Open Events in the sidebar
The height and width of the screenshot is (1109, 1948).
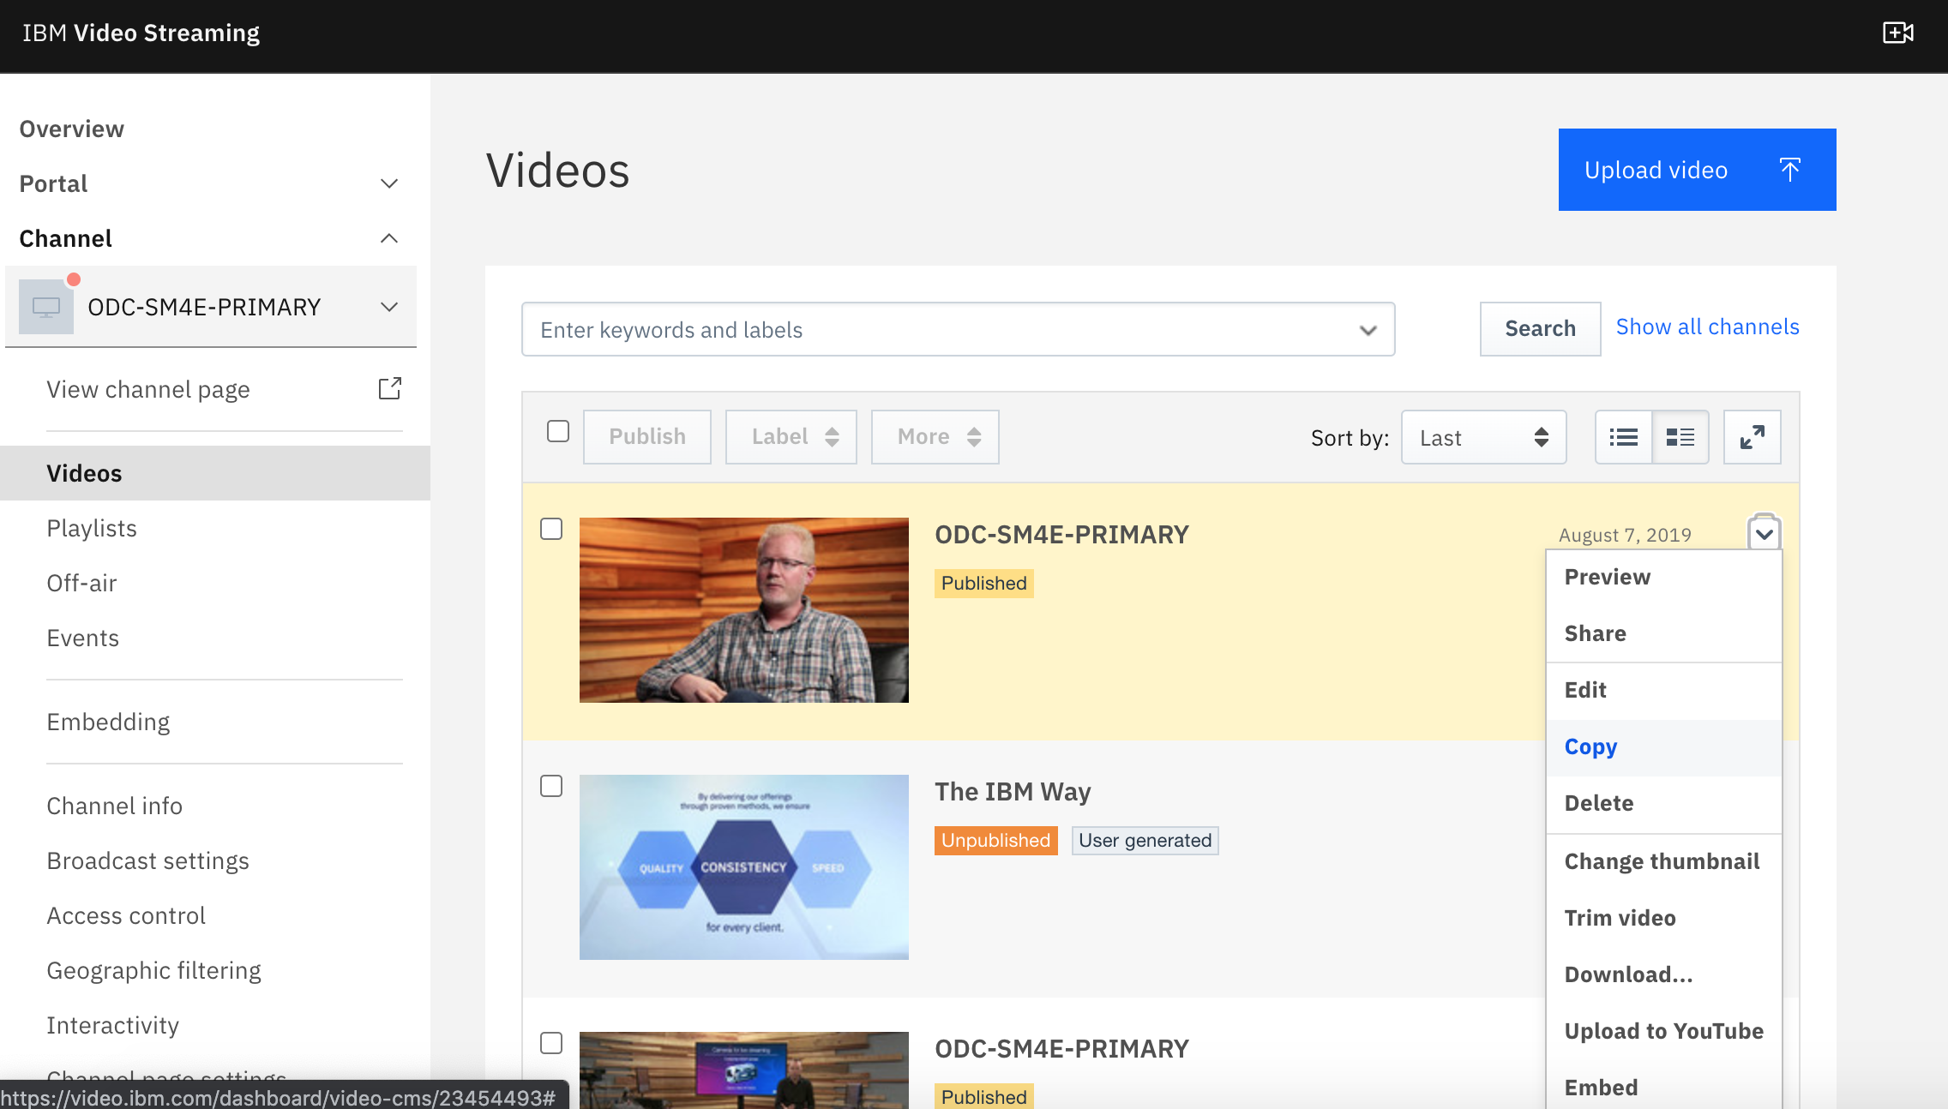[x=83, y=638]
